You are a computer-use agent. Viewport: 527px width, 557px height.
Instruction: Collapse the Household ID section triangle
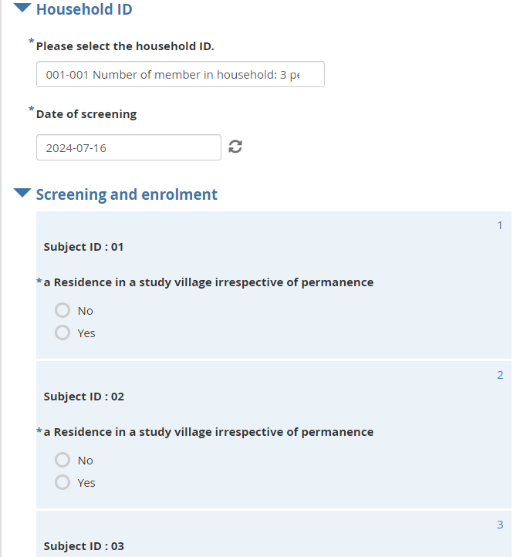click(22, 8)
